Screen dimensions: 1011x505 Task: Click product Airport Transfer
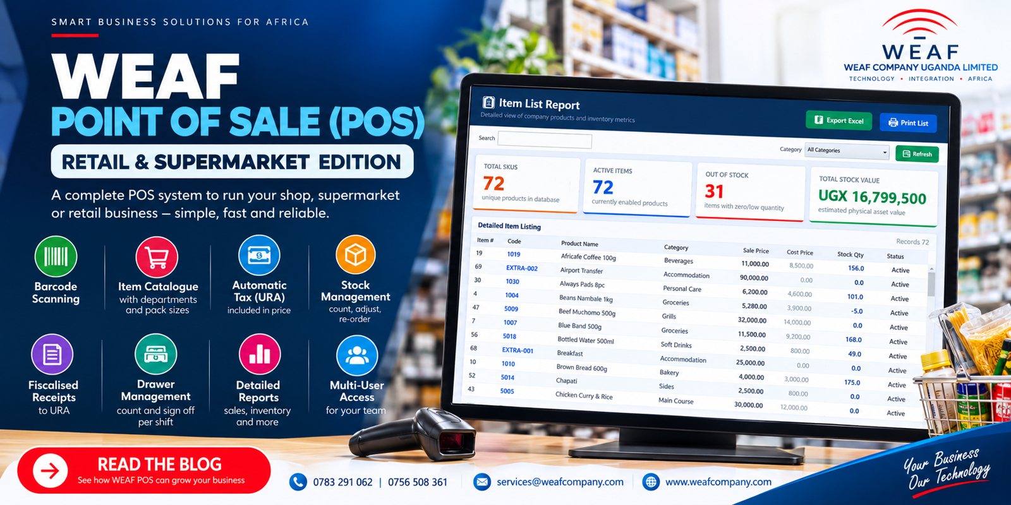(581, 270)
